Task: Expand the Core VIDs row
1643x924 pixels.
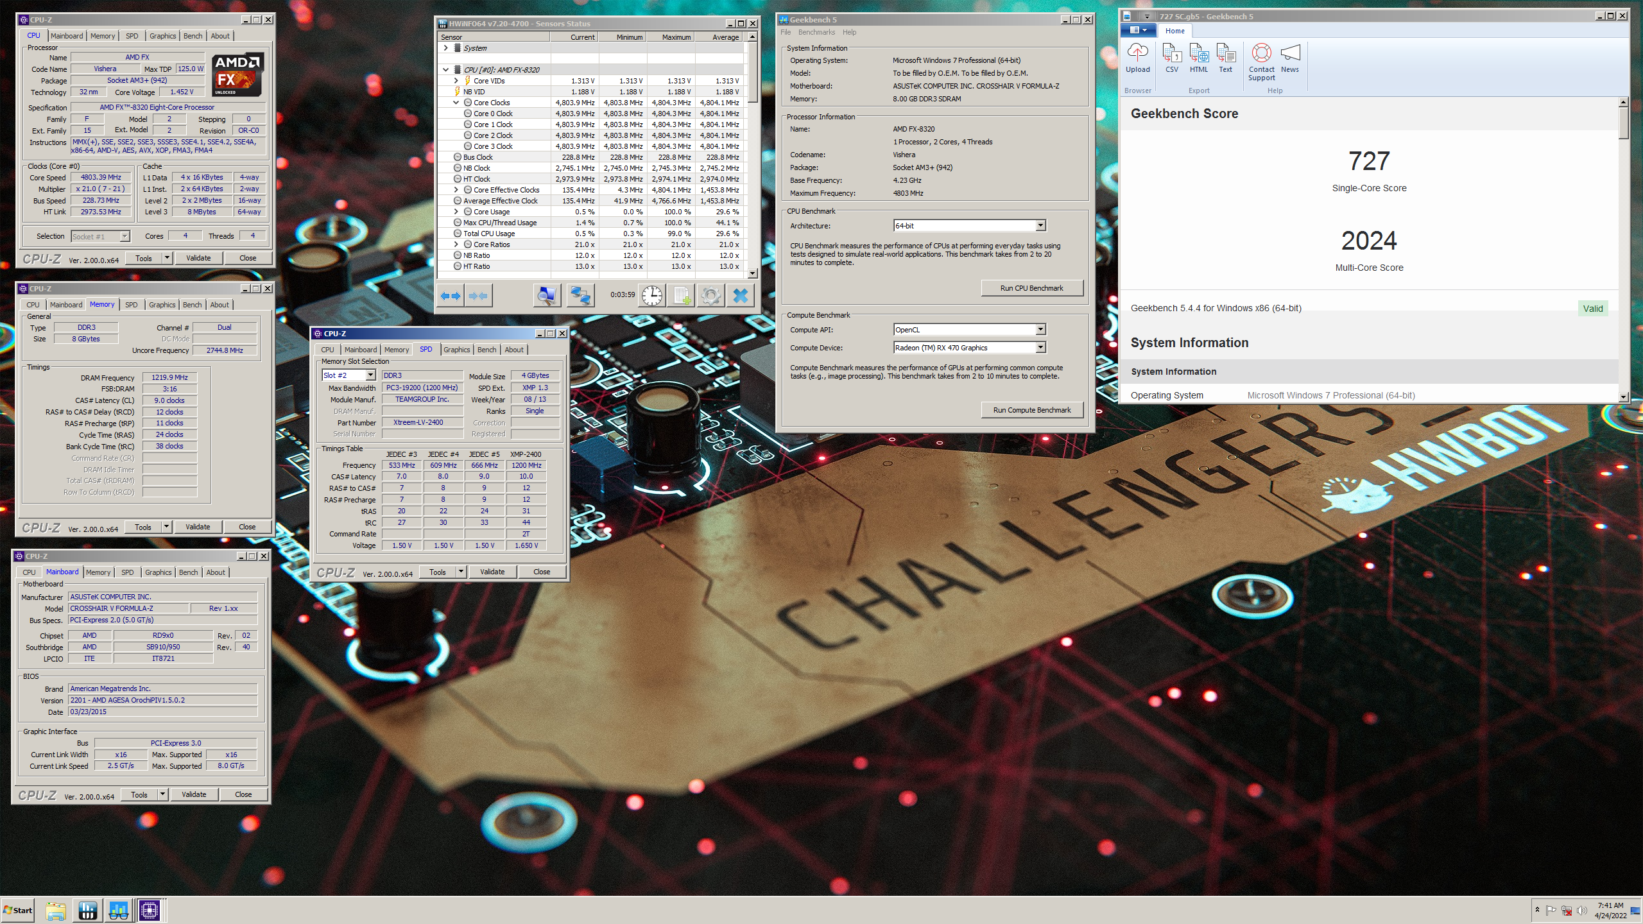Action: point(456,80)
